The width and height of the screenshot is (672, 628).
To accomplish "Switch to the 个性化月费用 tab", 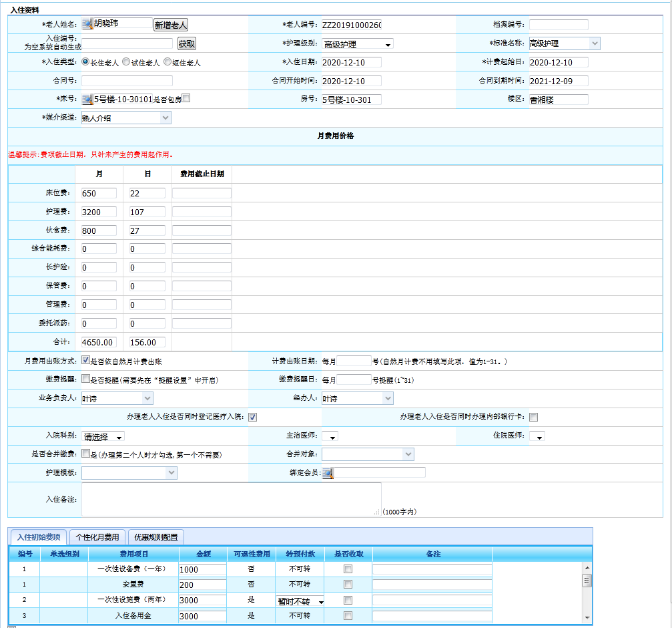I will (x=97, y=537).
